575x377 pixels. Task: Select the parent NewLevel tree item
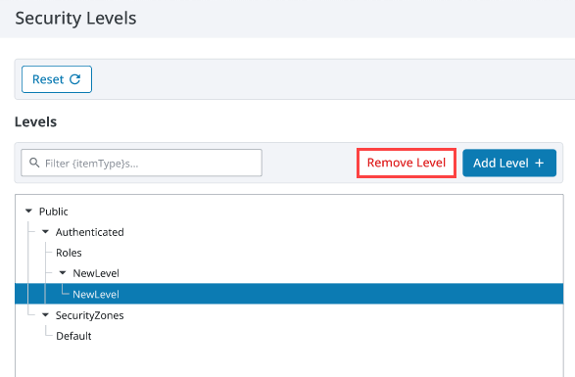96,273
